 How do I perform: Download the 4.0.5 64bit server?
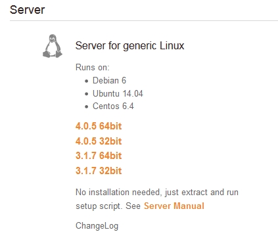click(x=99, y=126)
